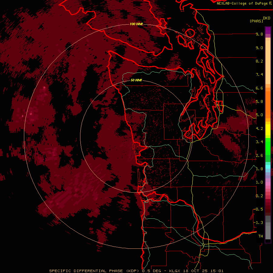Click the 0.2 value on the color scale

(259, 196)
